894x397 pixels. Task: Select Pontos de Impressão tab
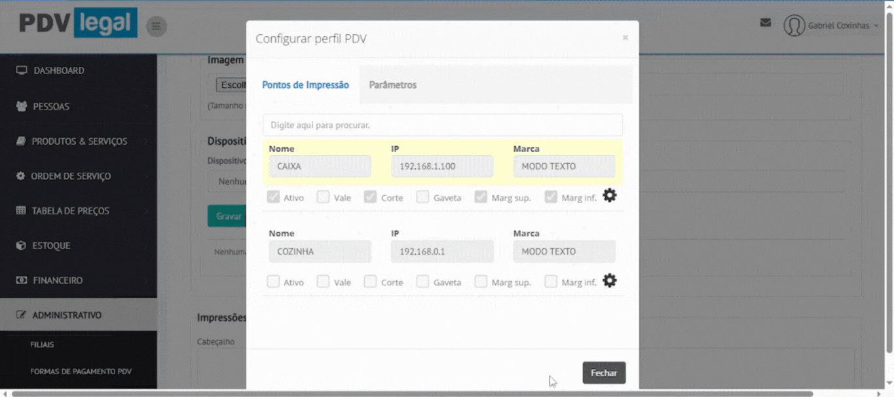tap(305, 85)
